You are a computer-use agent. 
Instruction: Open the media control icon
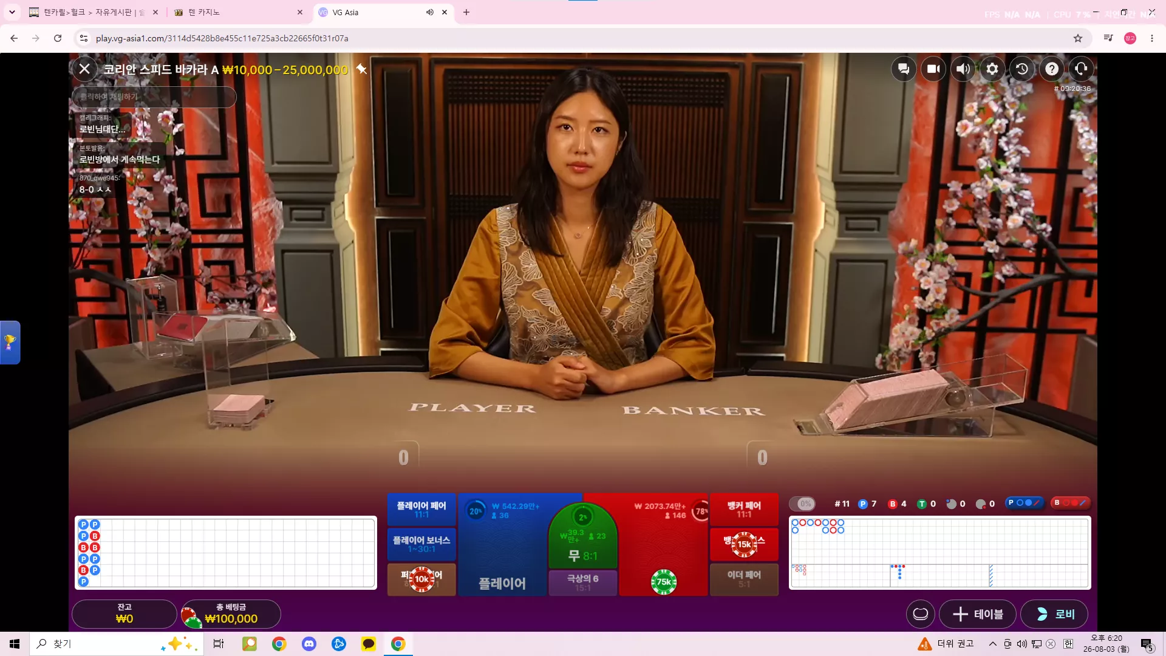pos(1108,38)
